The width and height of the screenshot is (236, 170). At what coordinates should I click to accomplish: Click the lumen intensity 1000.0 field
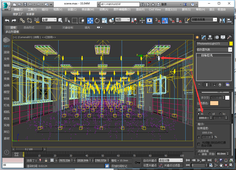204,118
